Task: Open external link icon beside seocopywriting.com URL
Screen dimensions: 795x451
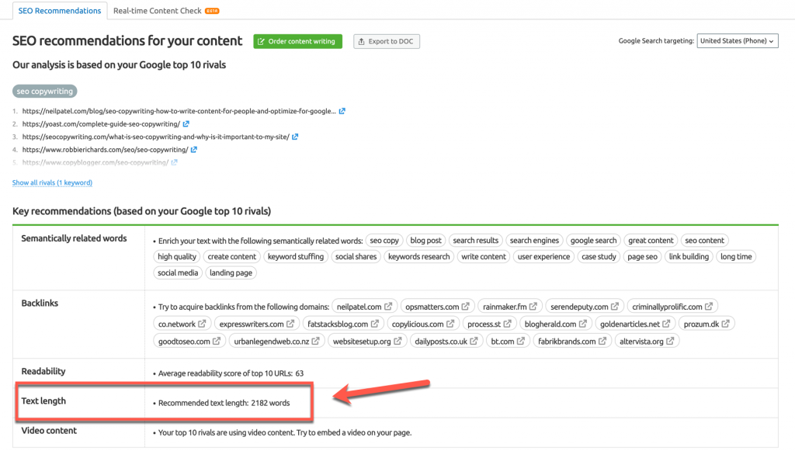Action: (295, 137)
